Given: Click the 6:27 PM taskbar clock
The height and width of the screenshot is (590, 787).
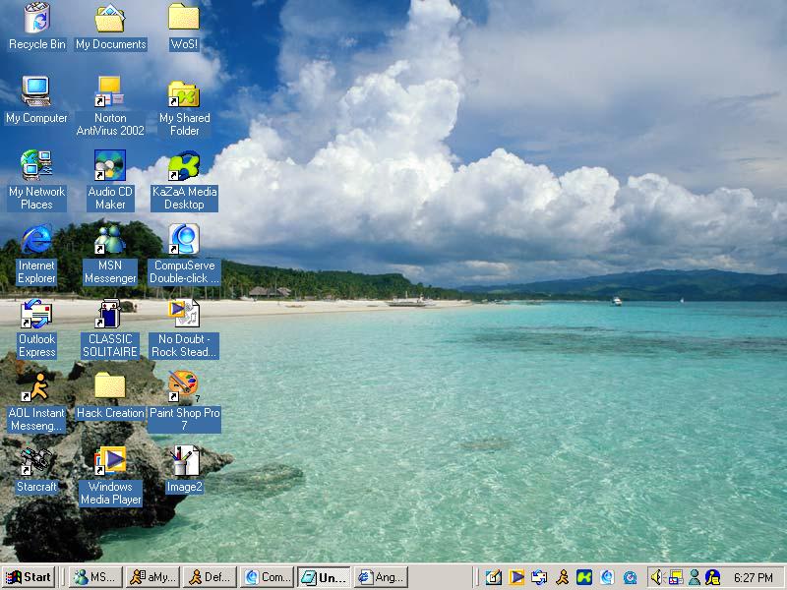Looking at the screenshot, I should (753, 577).
